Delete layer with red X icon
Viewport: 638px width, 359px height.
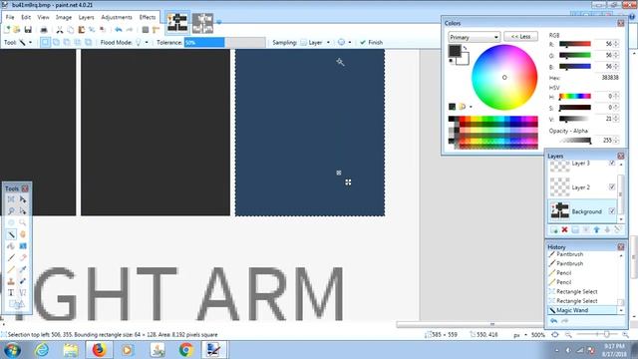pyautogui.click(x=564, y=230)
